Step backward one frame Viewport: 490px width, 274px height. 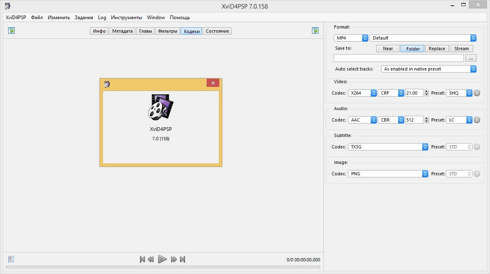(151, 259)
